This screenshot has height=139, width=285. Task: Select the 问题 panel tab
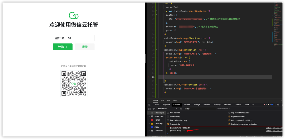click(163, 101)
